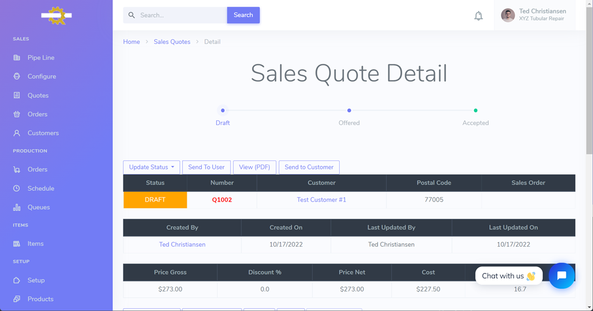Image resolution: width=593 pixels, height=311 pixels.
Task: Select the Offered step in progress tracker
Action: coord(349,111)
